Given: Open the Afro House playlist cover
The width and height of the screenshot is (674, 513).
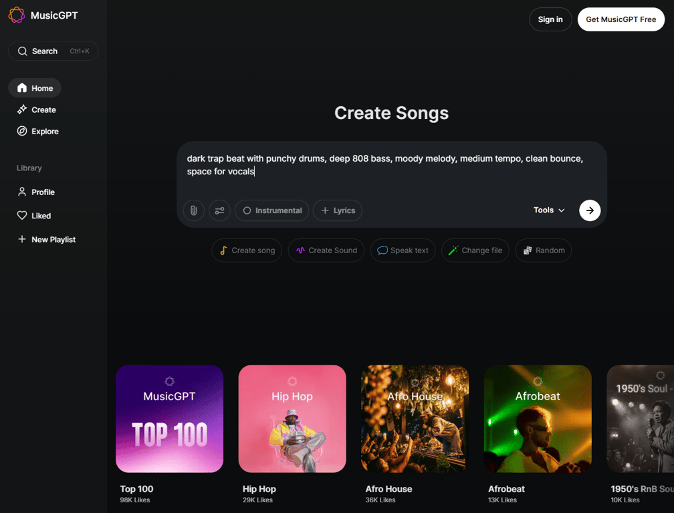Looking at the screenshot, I should coord(415,419).
